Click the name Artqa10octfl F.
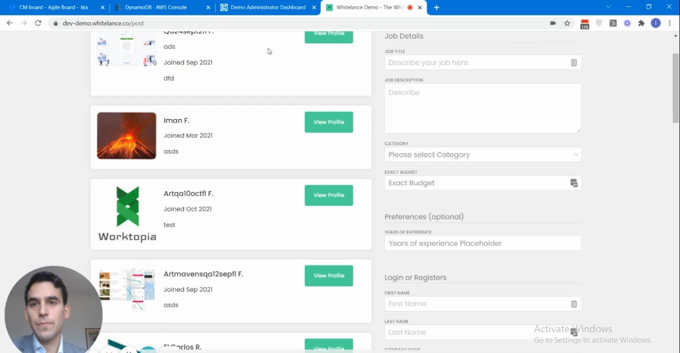Screen dimensions: 680x353 (188, 194)
